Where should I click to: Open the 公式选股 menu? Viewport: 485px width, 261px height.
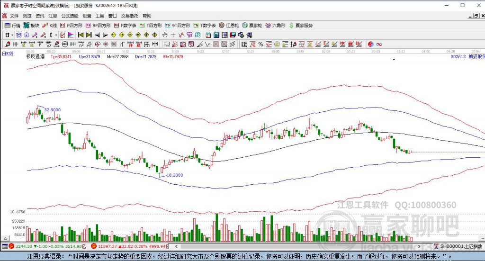pos(70,16)
